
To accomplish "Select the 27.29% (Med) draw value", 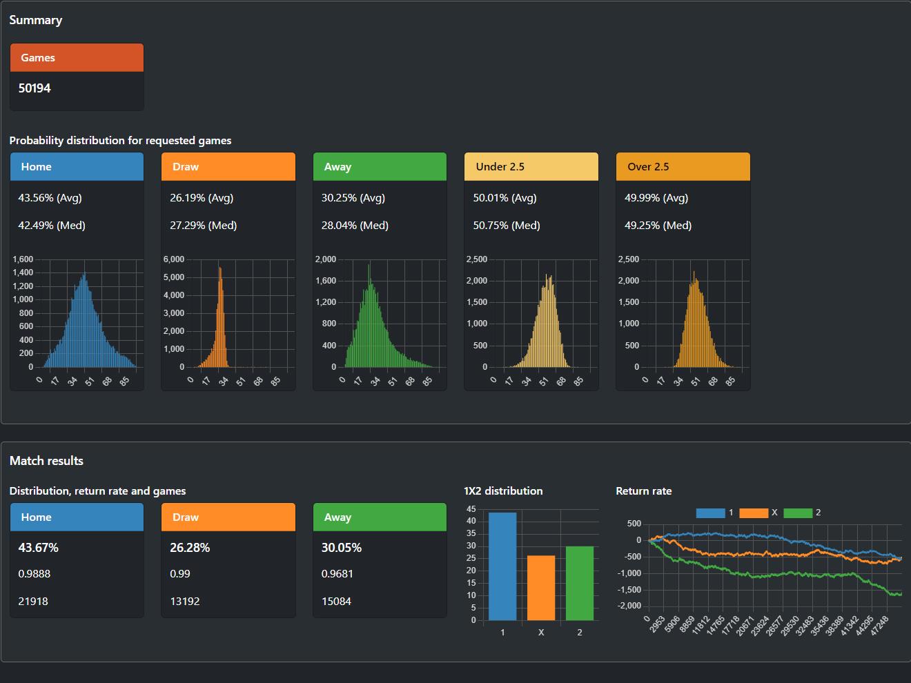I will click(x=203, y=226).
